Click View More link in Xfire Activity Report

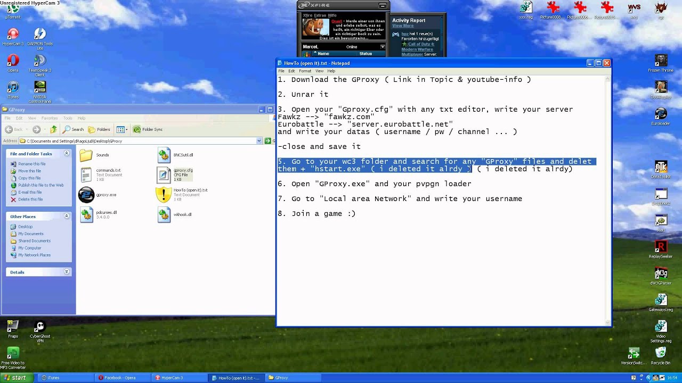(x=403, y=26)
